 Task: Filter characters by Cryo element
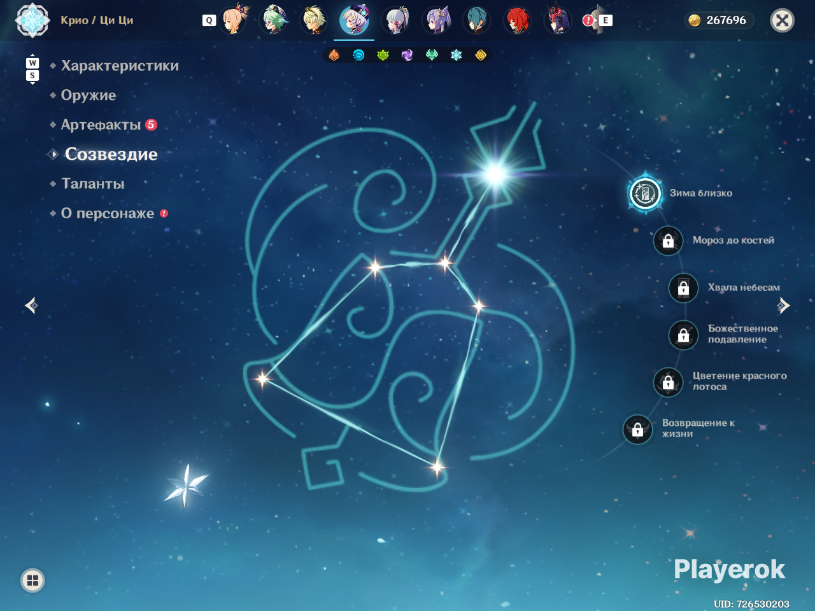tap(457, 55)
